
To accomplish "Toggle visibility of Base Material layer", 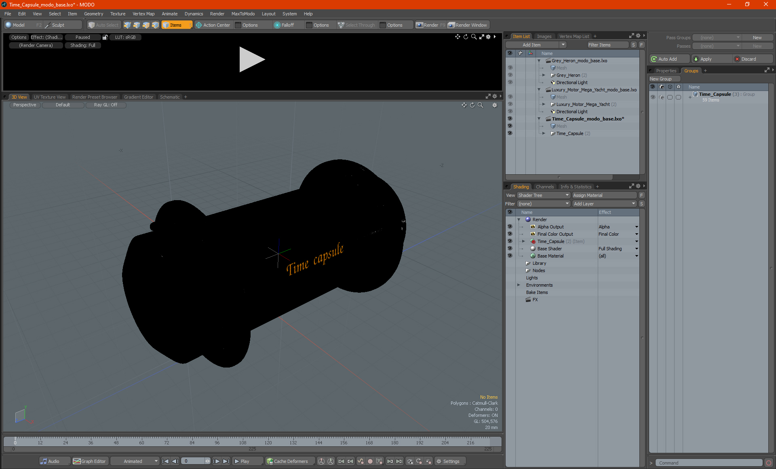I will point(510,256).
